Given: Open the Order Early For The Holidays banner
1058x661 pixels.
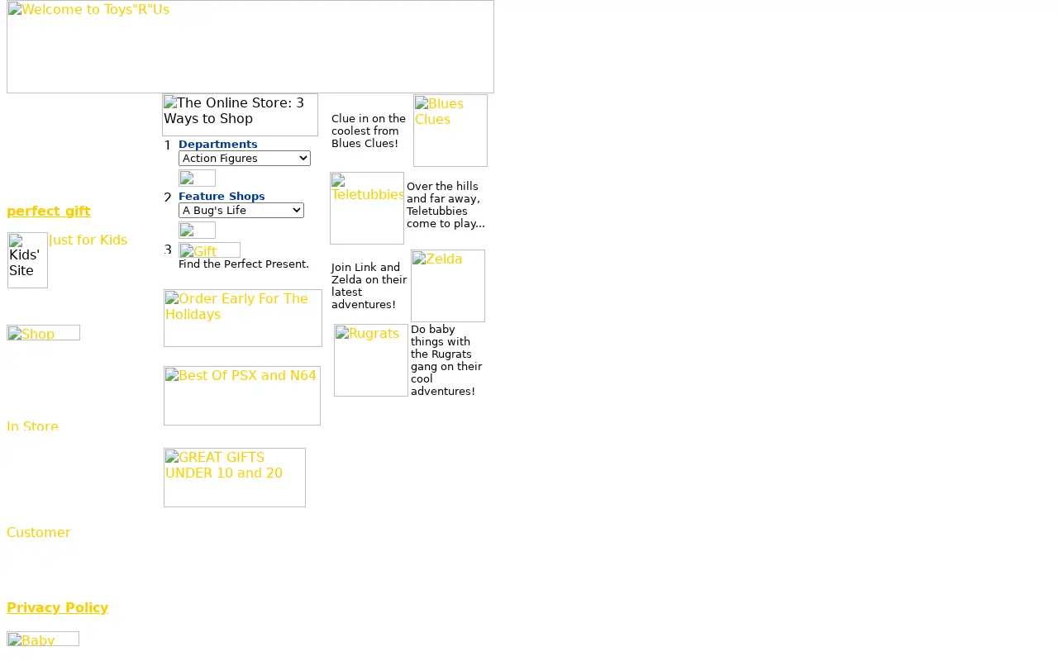Looking at the screenshot, I should tap(243, 318).
